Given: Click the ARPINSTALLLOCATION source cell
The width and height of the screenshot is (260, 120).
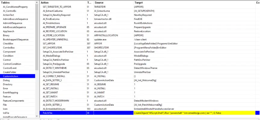Looking at the screenshot, I should click(x=106, y=35).
